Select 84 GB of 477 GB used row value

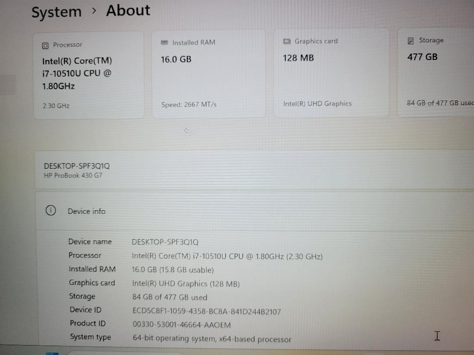pos(169,297)
